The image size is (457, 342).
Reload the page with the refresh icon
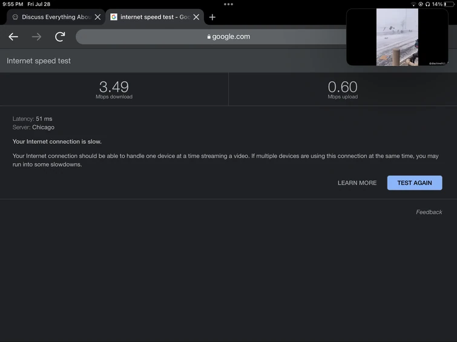(60, 37)
